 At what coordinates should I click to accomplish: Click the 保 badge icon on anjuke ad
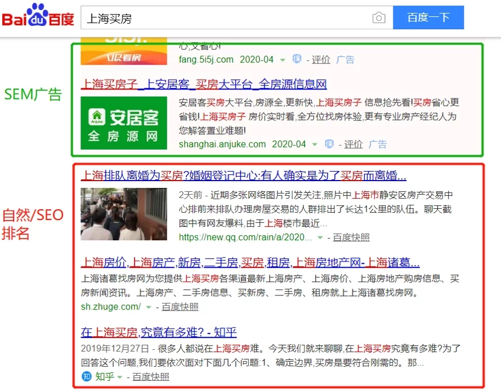(x=329, y=144)
